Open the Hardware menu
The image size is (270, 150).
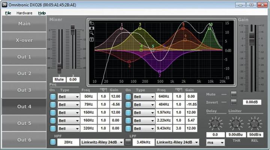point(24,13)
